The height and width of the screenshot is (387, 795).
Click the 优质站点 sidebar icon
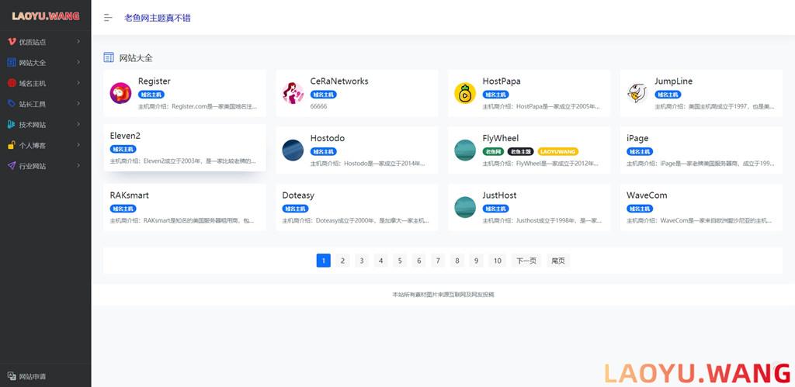coord(12,42)
